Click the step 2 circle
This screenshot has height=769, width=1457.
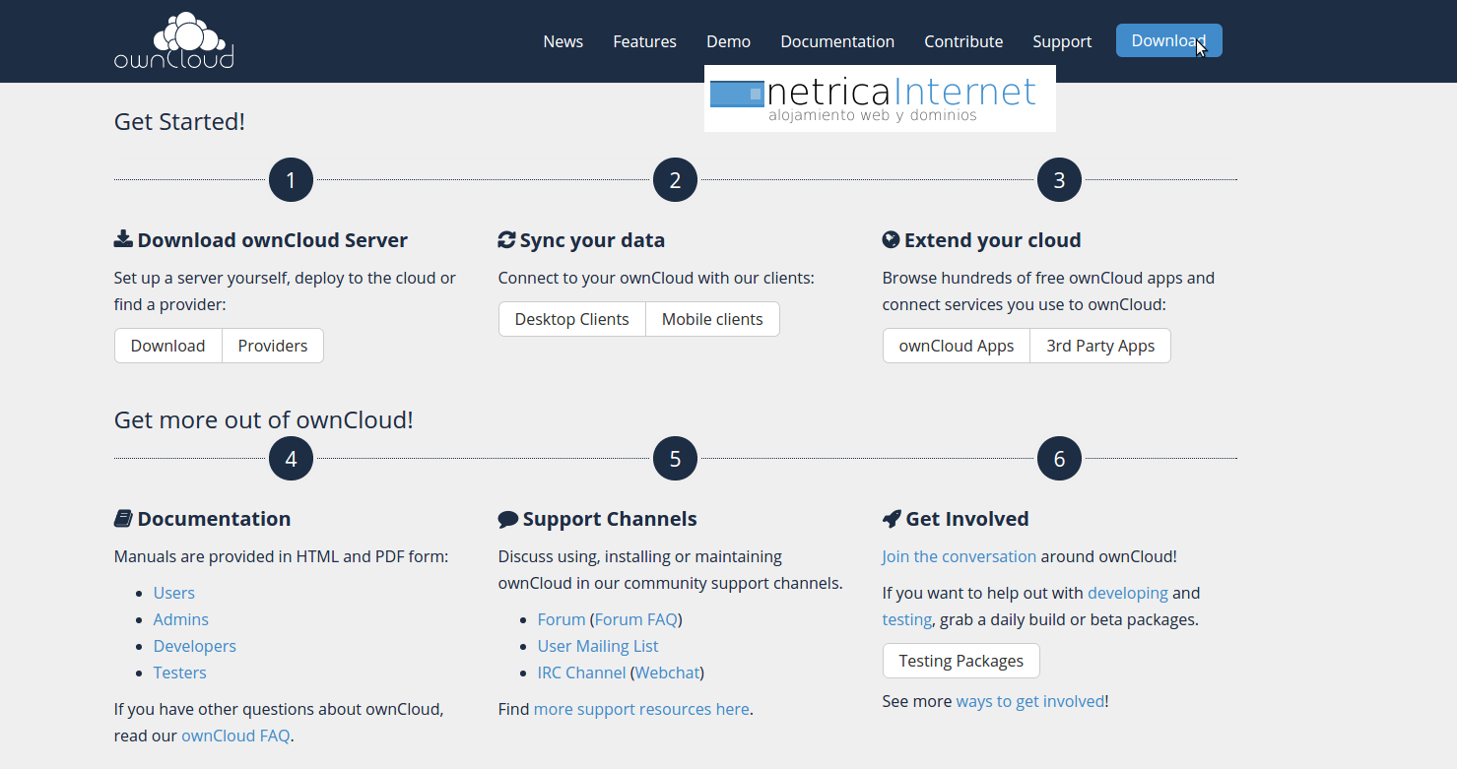point(675,180)
